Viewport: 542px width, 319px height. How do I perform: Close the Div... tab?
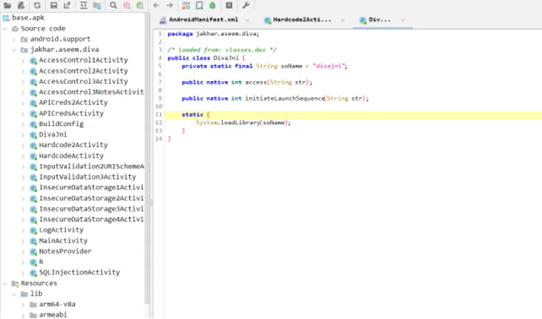point(403,20)
